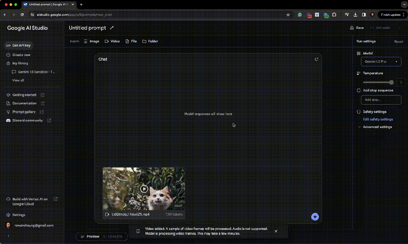
Task: Open the Gemini 1.5 Pro model dropdown
Action: tap(381, 61)
